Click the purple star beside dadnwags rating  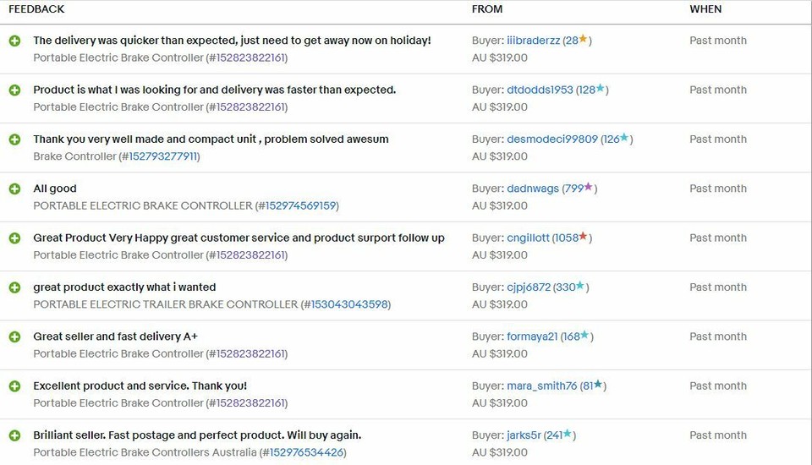[x=589, y=188]
